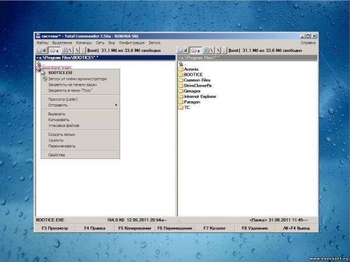350x262 pixels.
Task: Go to root directory in left panel
Action: (77, 50)
